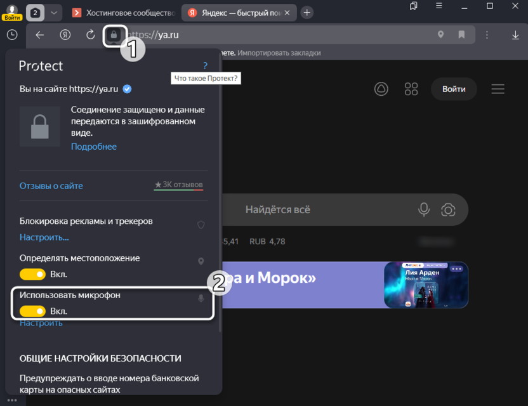
Task: Close the Яндекс tab
Action: (x=287, y=13)
